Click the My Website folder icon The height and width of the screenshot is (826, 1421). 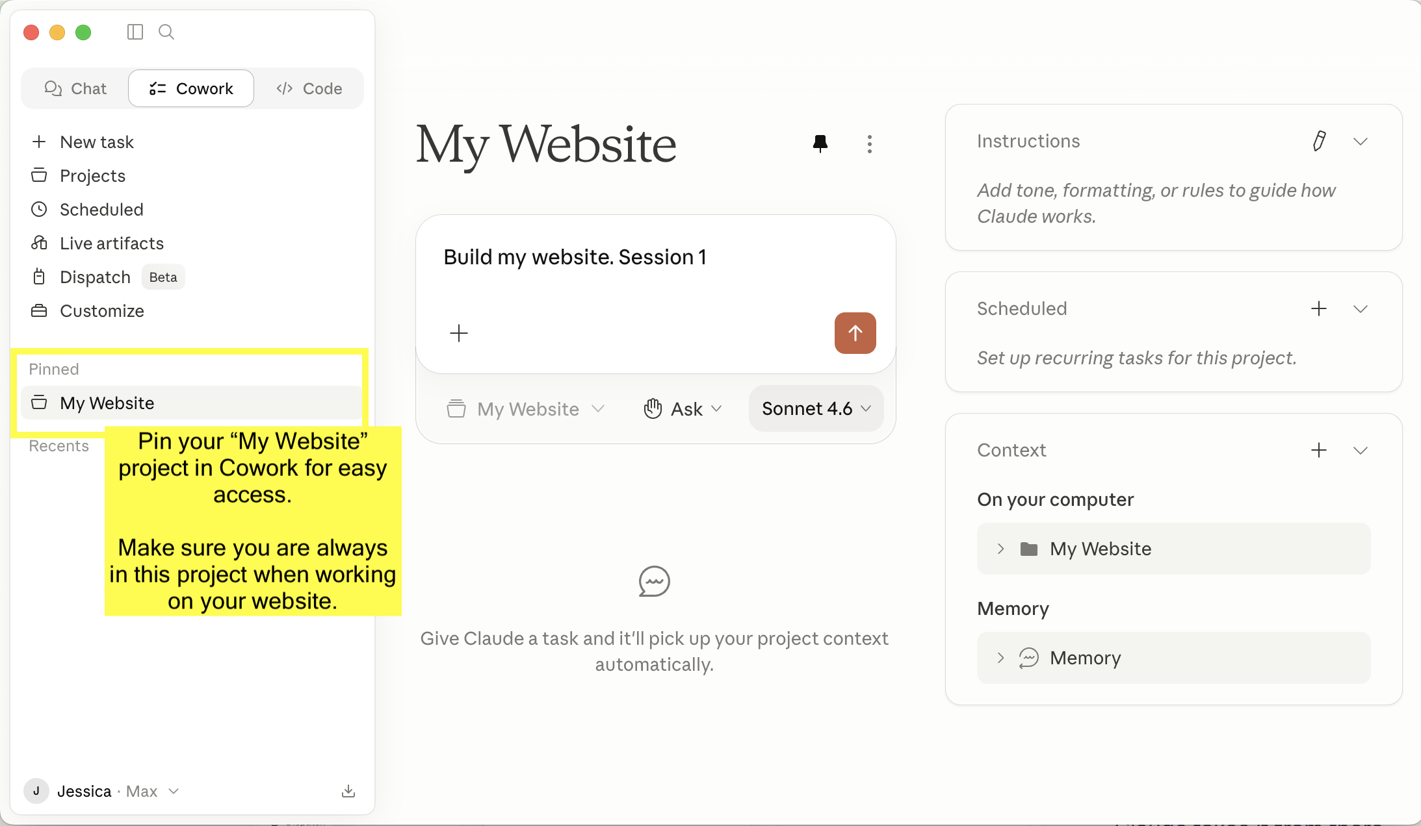1029,549
